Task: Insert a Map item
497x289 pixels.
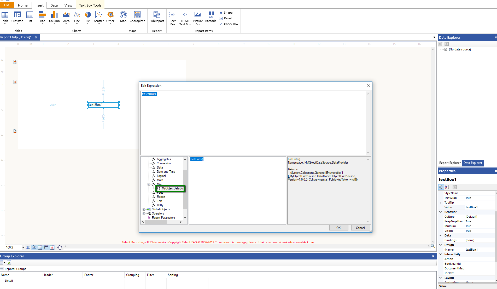Action: click(123, 17)
